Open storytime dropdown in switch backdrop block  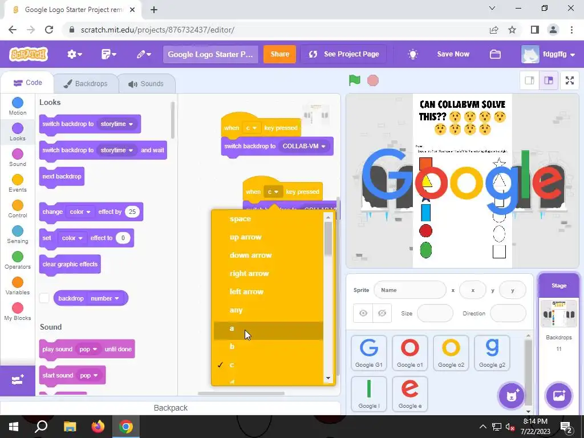(117, 124)
